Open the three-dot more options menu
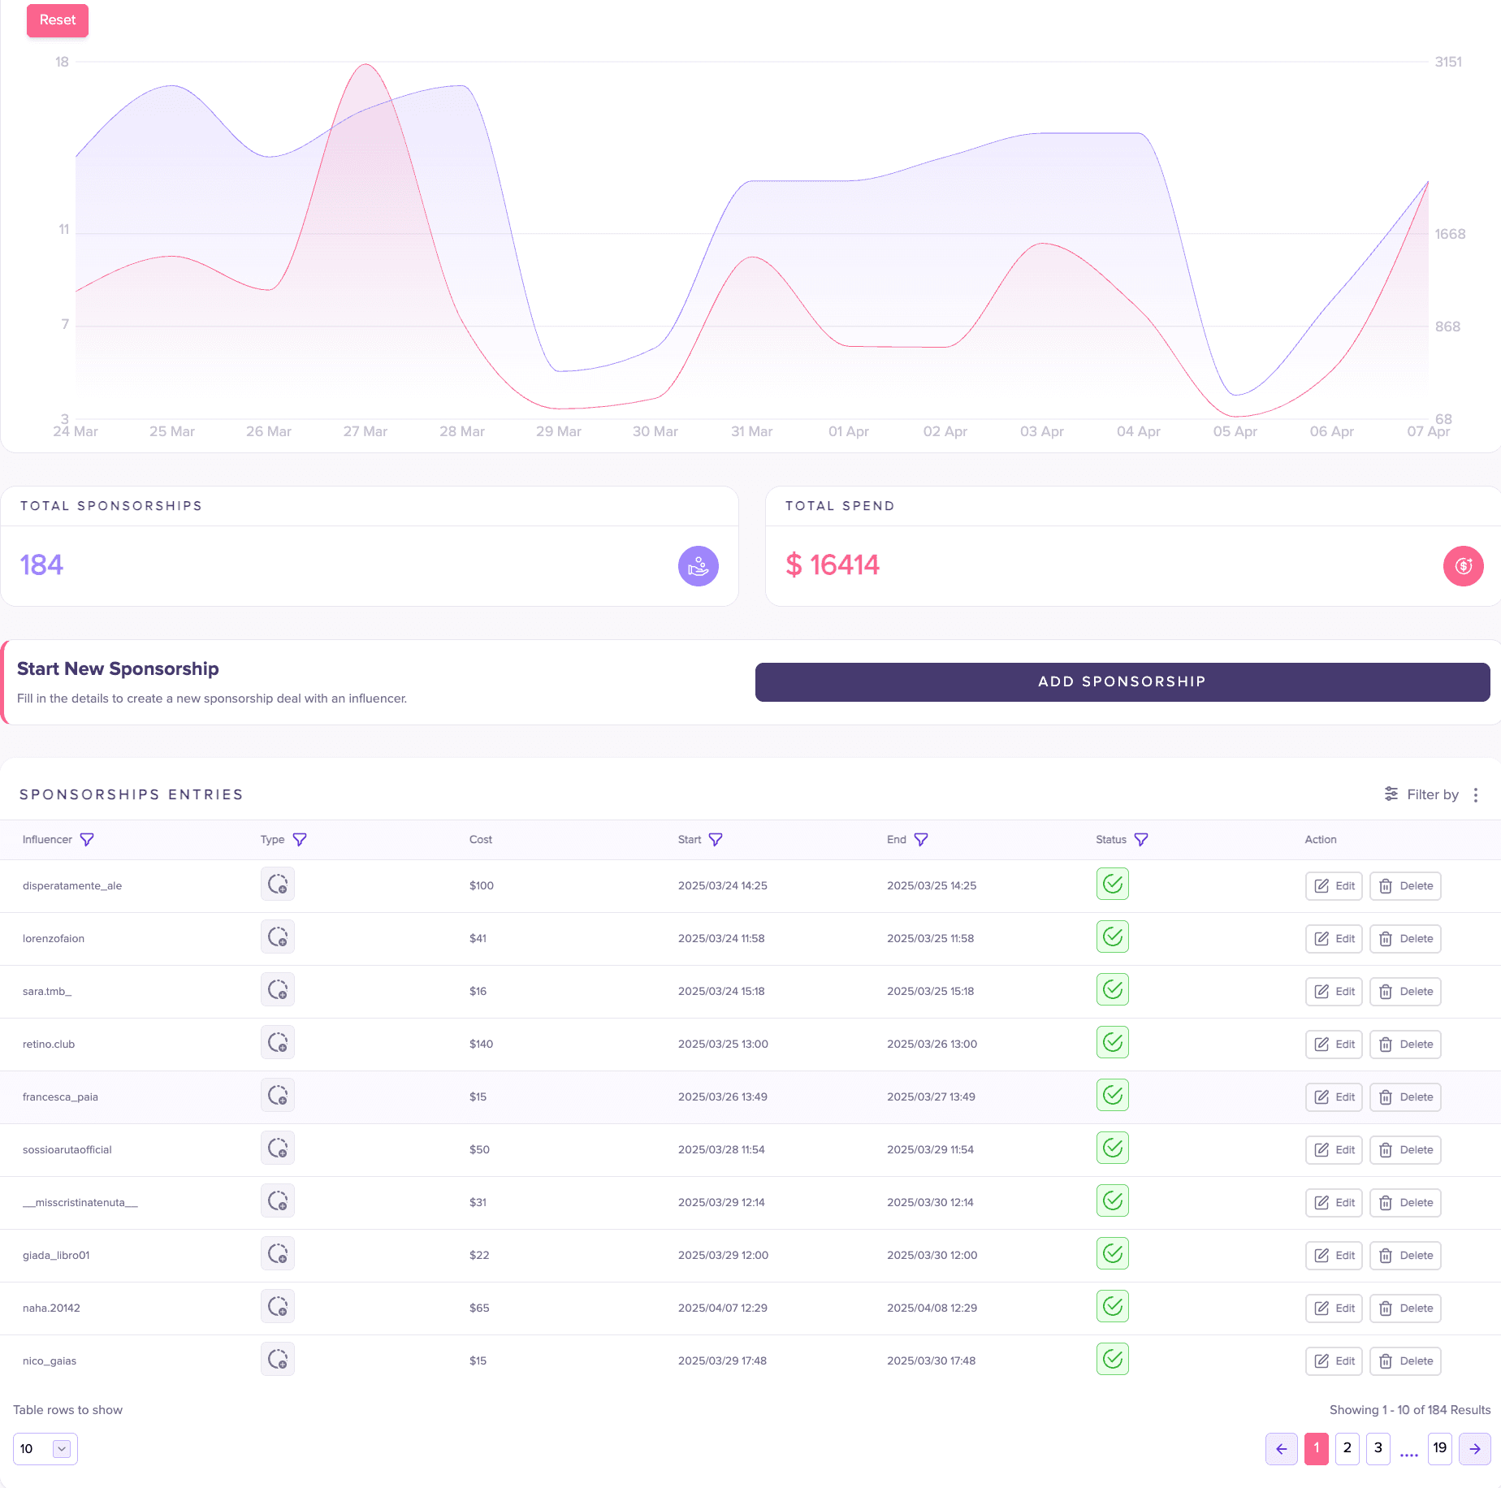1501x1488 pixels. 1476,794
